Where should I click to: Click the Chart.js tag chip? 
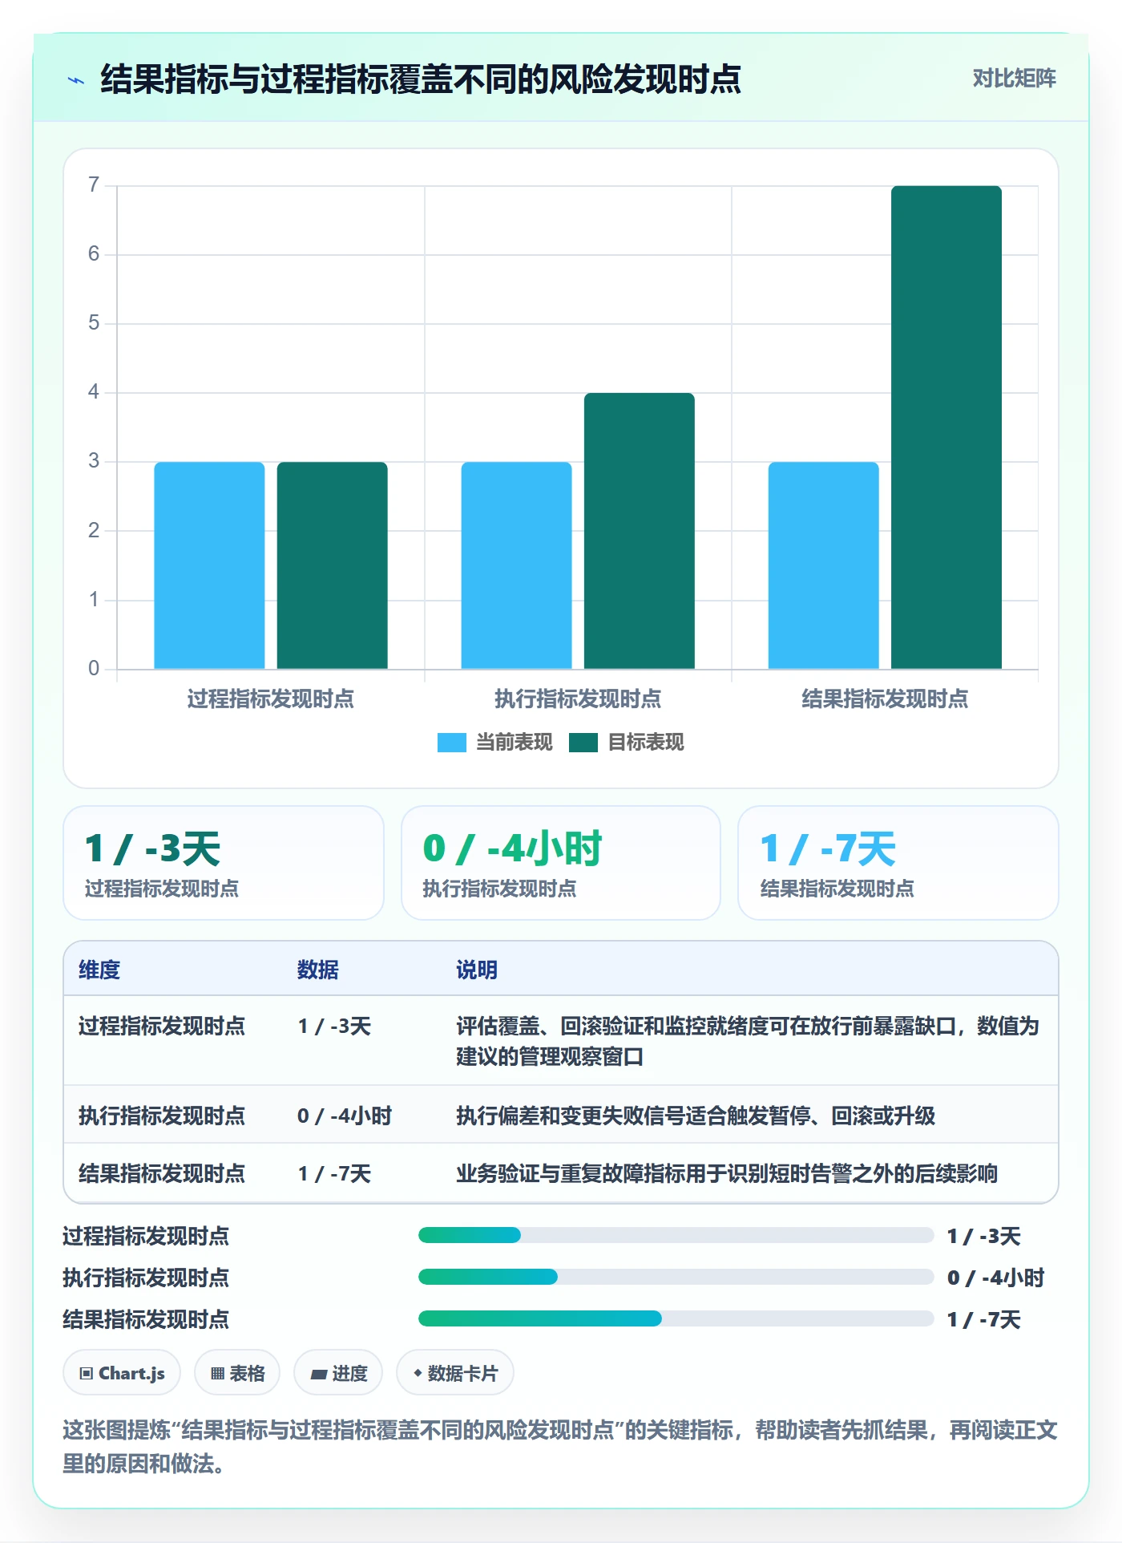(122, 1374)
